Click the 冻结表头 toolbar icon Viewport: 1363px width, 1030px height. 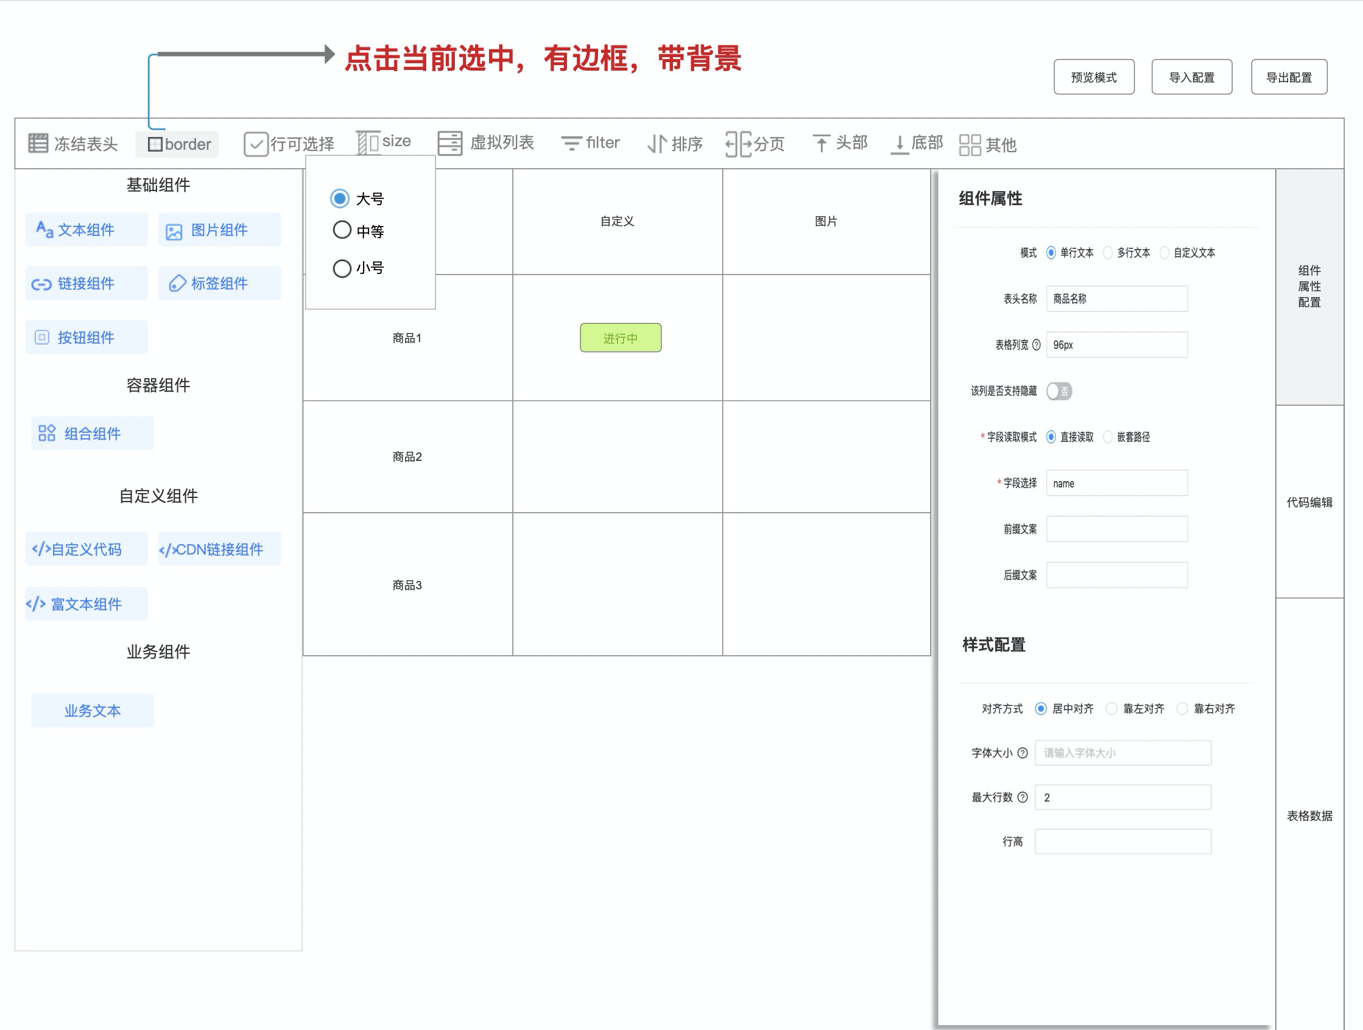click(x=71, y=142)
